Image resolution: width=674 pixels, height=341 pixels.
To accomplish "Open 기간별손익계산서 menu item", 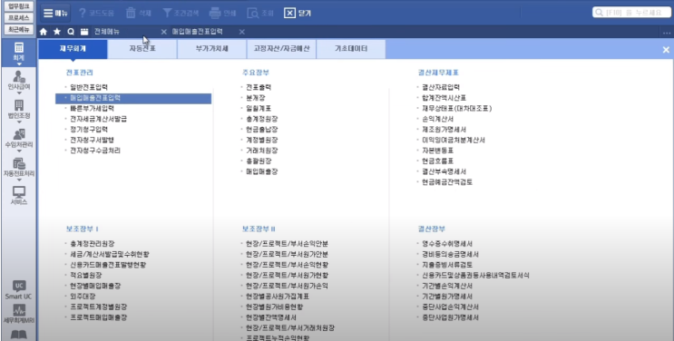I will click(x=447, y=286).
